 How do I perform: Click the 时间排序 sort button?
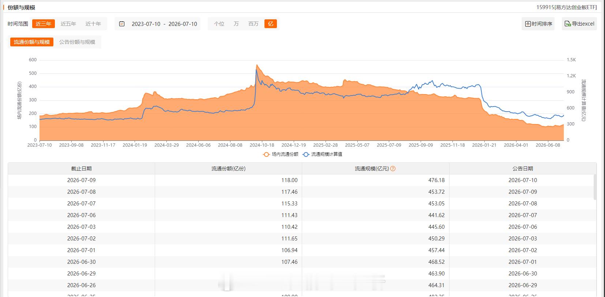pyautogui.click(x=538, y=24)
